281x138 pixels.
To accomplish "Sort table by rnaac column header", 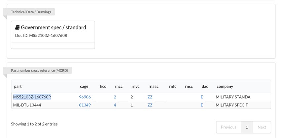I will (x=153, y=86).
